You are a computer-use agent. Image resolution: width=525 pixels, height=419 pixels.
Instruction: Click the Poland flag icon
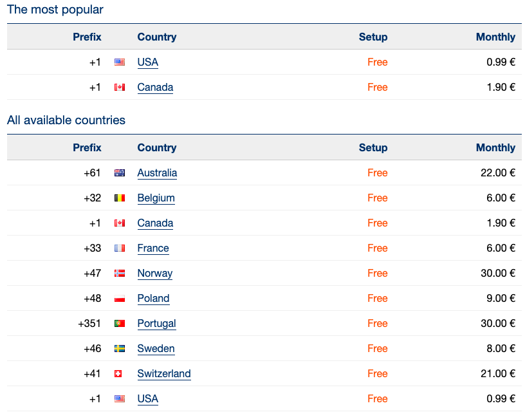pyautogui.click(x=120, y=299)
